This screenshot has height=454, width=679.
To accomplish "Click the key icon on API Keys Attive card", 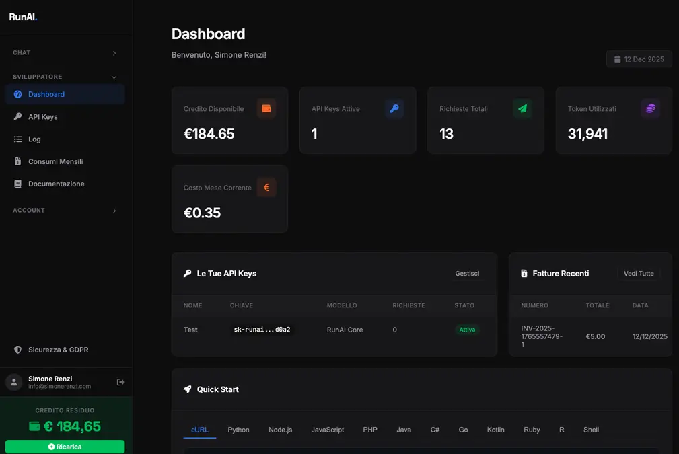I will tap(394, 108).
